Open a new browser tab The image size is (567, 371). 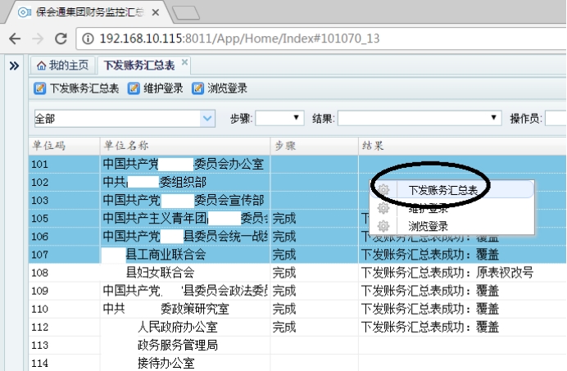point(186,12)
